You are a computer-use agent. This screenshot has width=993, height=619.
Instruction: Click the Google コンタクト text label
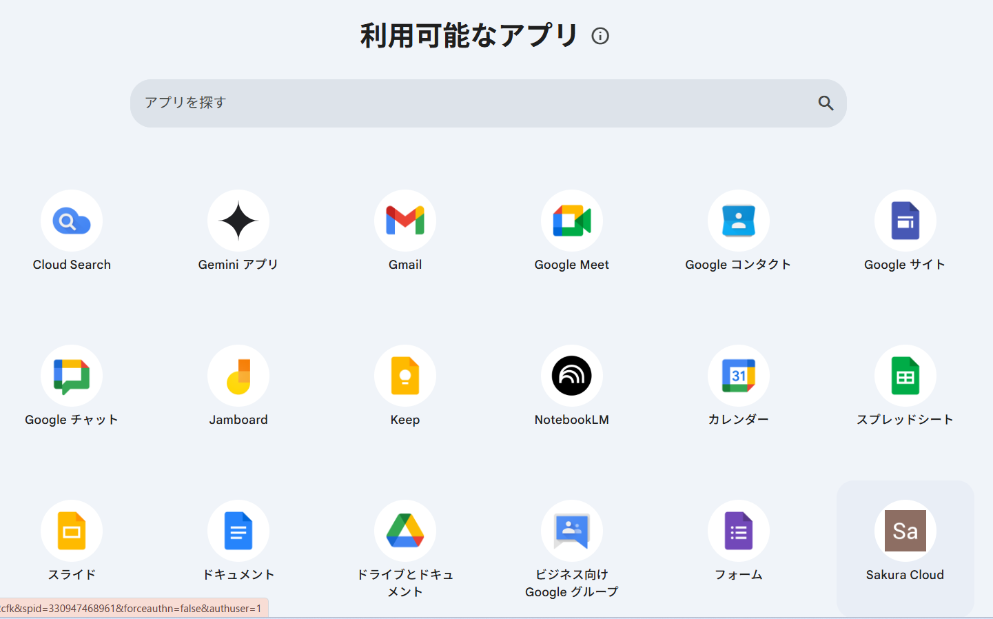[x=738, y=265]
